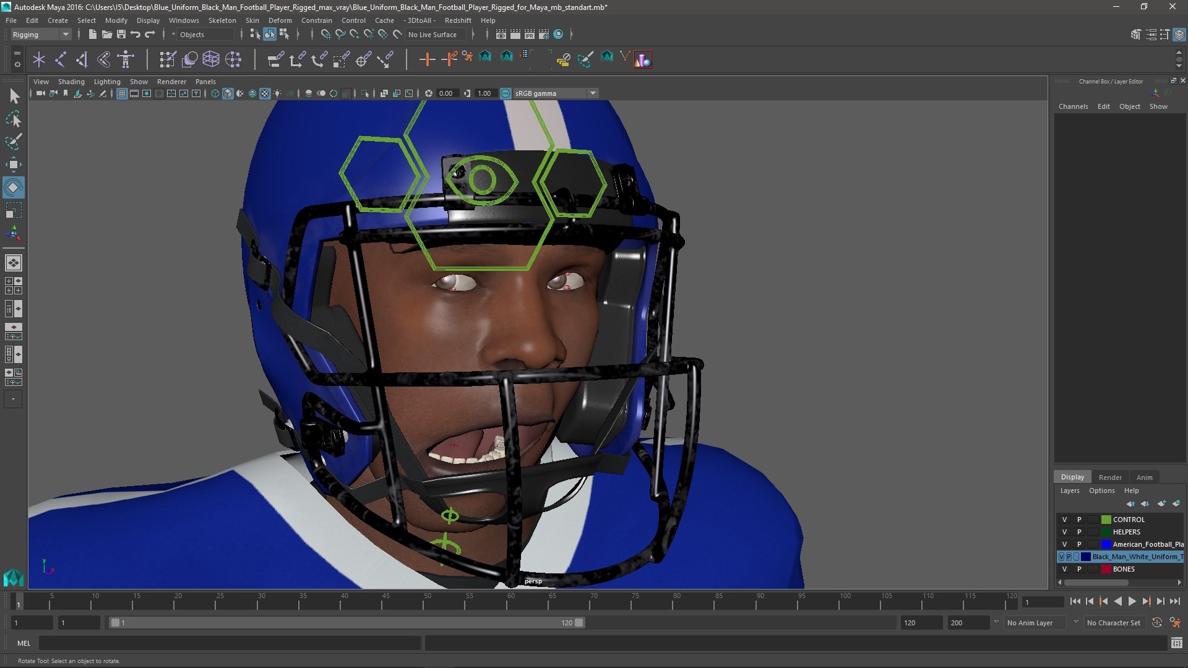The image size is (1188, 668).
Task: Open the Script Editor icon
Action: [x=1176, y=643]
